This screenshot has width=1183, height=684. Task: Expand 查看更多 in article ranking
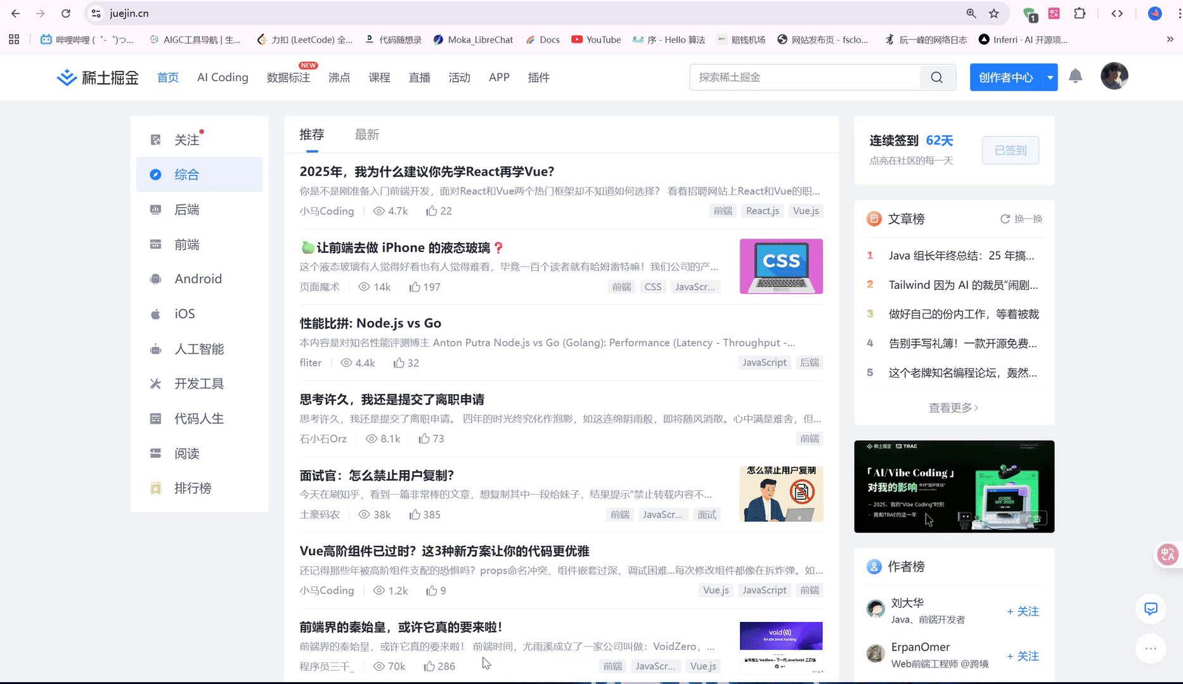954,408
